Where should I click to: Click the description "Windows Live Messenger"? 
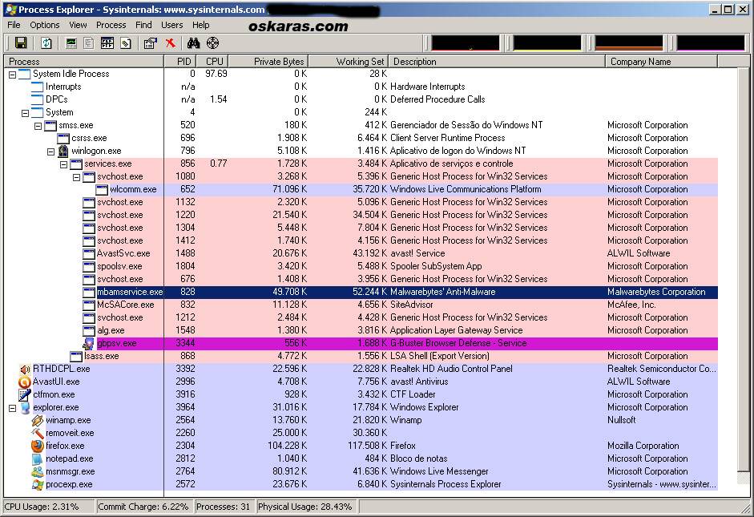[x=439, y=471]
